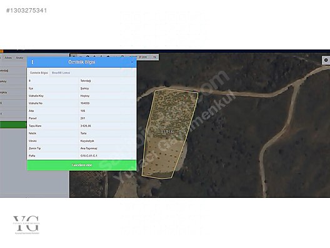330x248 pixels.
Task: Select the Tapu Alanı value cell
Action: [x=107, y=126]
